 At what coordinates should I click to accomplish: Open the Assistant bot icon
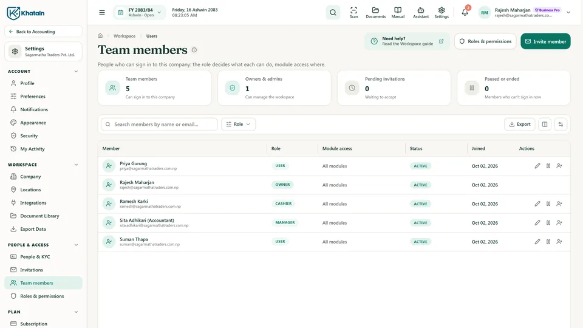coord(420,12)
